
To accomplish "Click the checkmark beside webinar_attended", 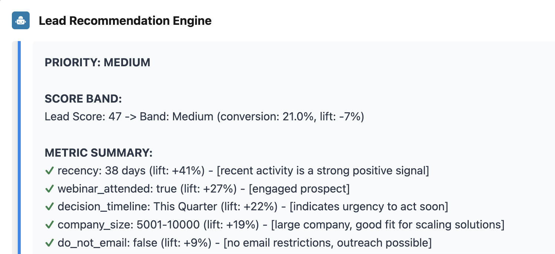I will pos(50,188).
